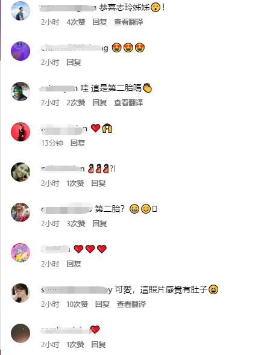
Task: View translation of 這照片感覺有肚子 comment
Action: tap(131, 304)
